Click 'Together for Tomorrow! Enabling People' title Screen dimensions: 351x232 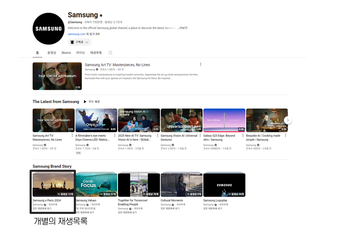click(x=133, y=202)
